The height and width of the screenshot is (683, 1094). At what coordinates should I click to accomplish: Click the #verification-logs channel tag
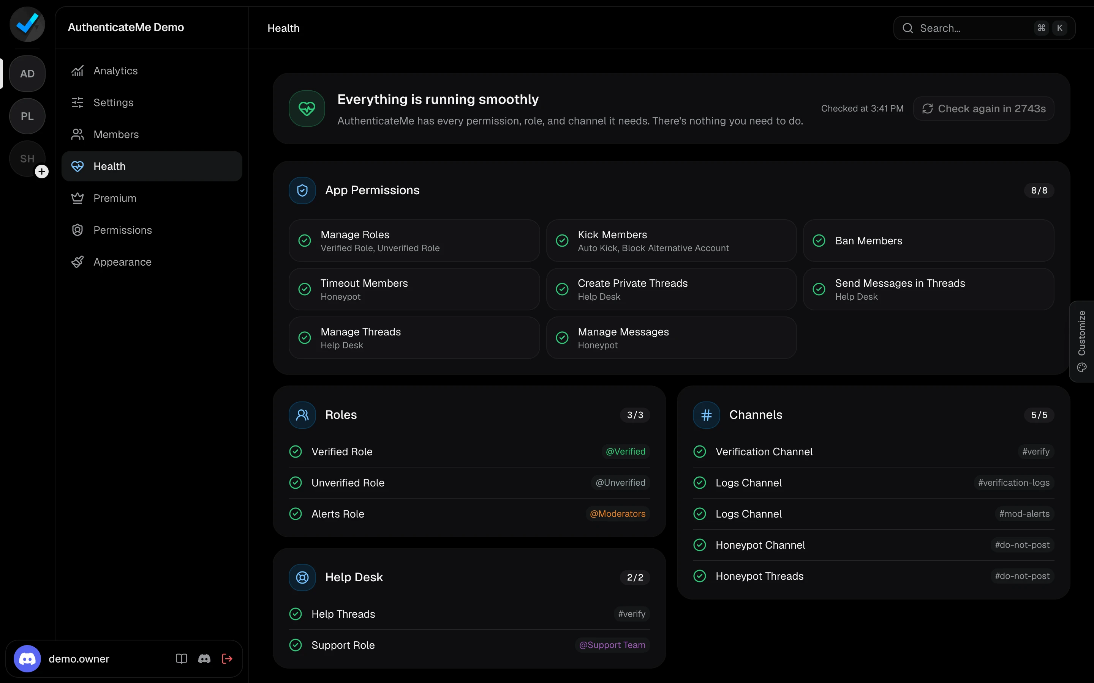tap(1013, 482)
